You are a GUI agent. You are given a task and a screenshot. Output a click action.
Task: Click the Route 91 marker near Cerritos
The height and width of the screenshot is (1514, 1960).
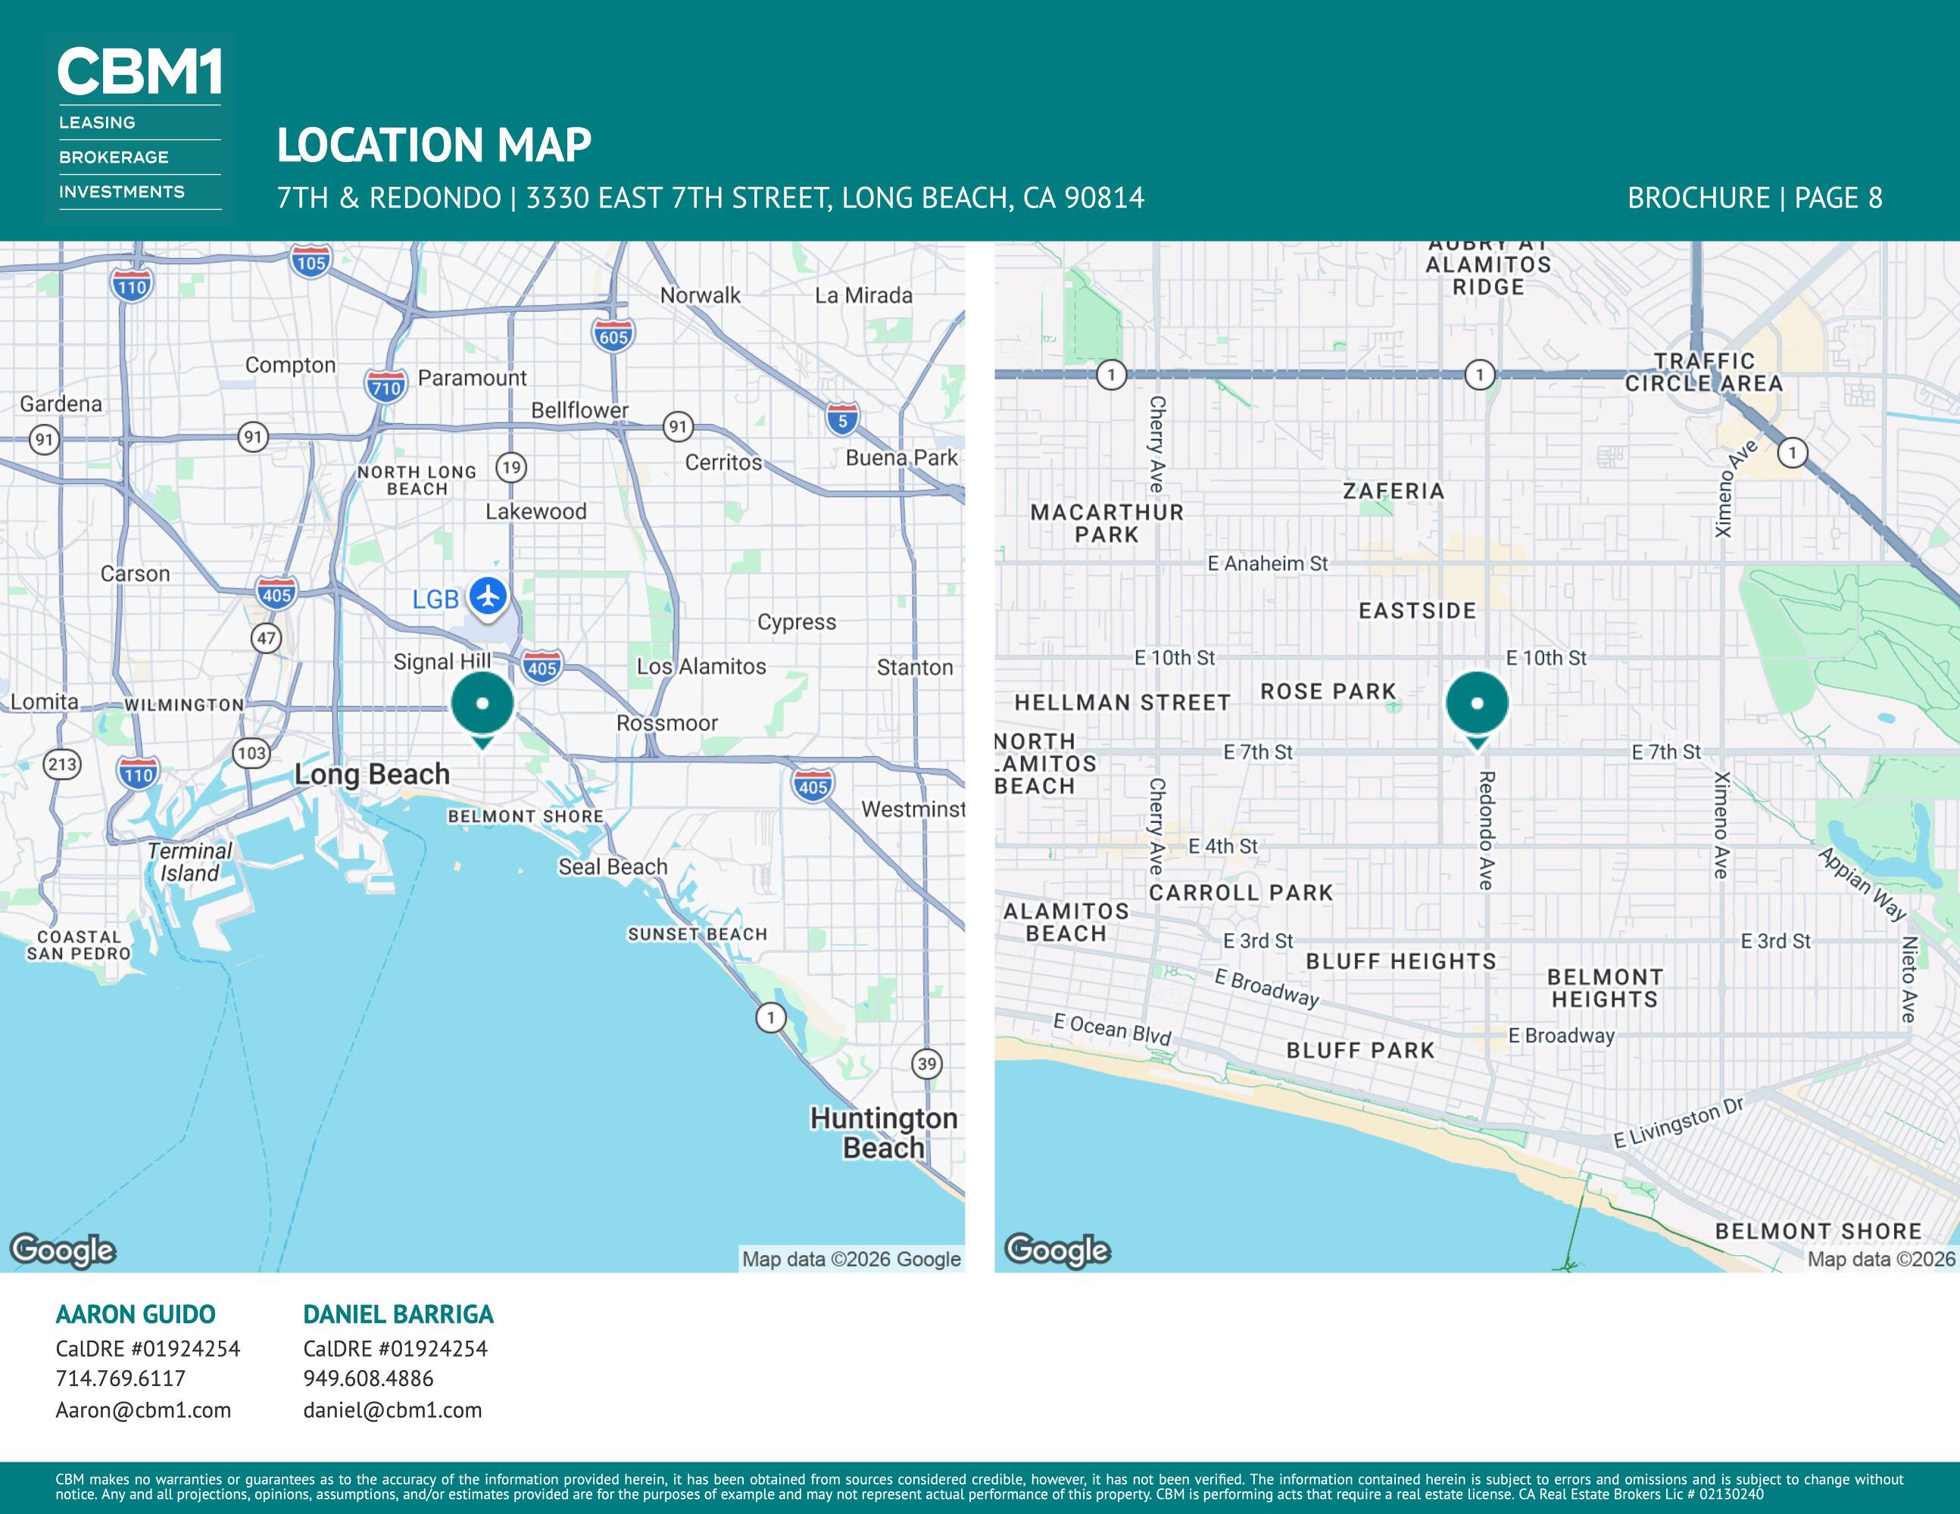679,427
